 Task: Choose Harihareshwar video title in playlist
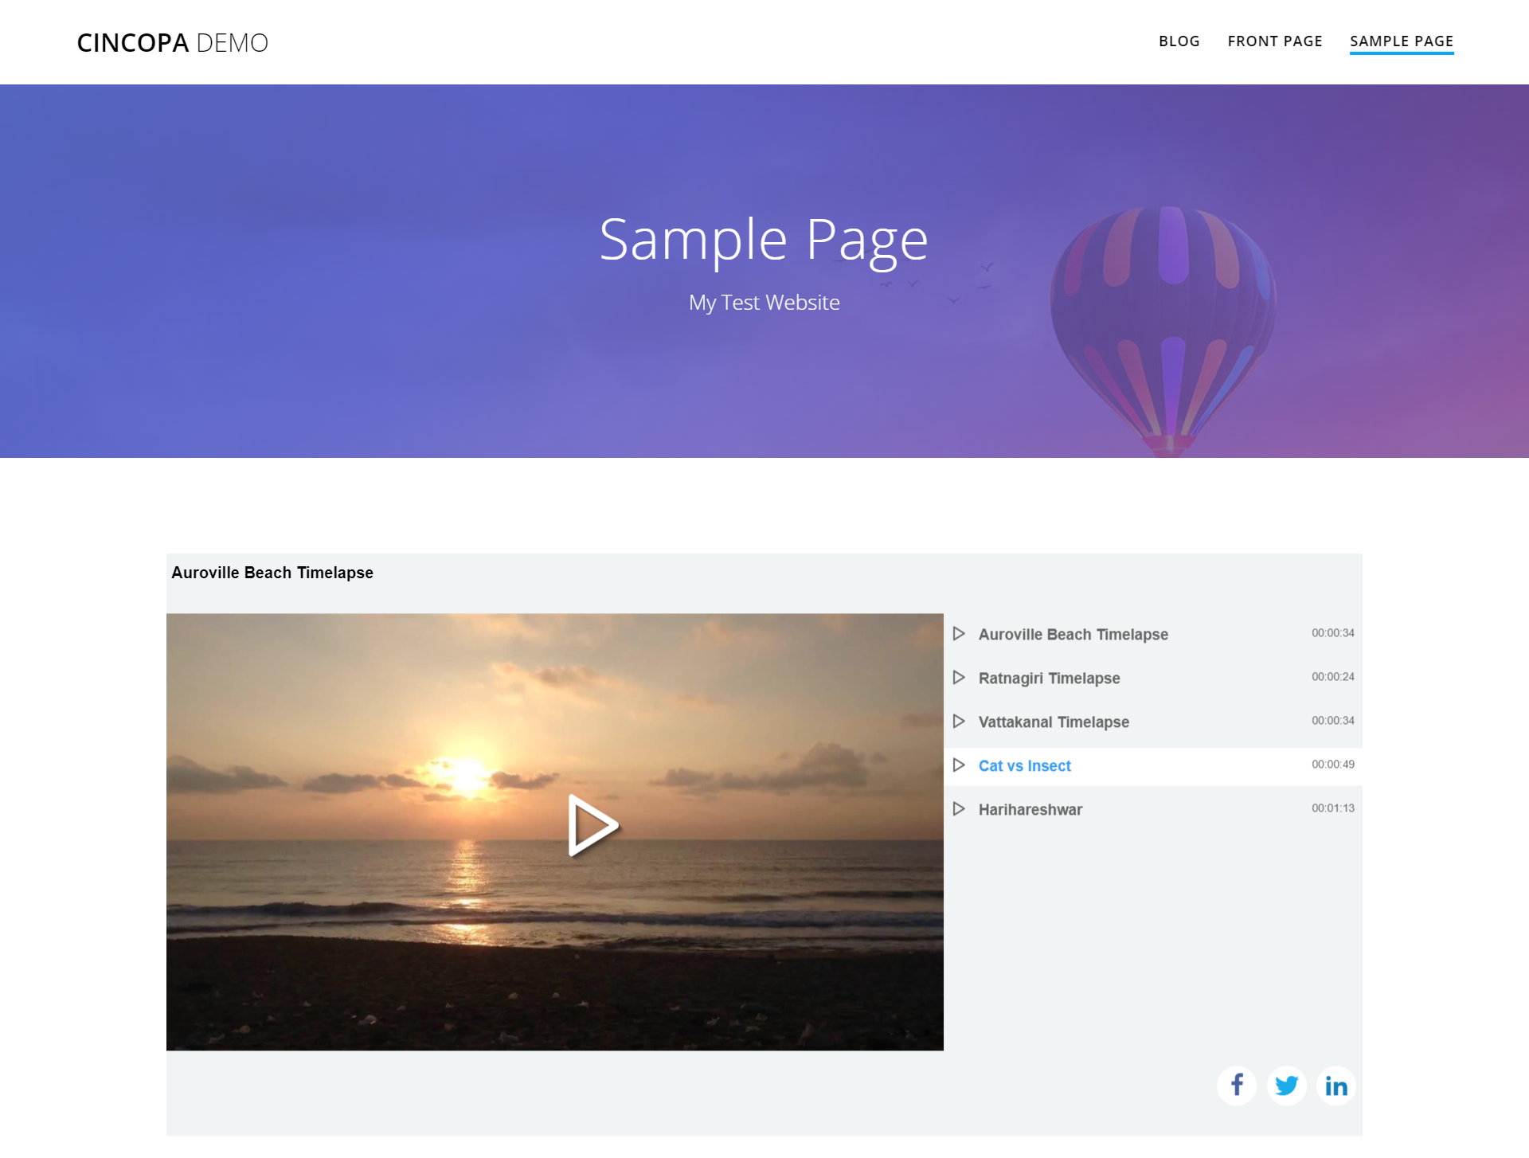[x=1030, y=810]
